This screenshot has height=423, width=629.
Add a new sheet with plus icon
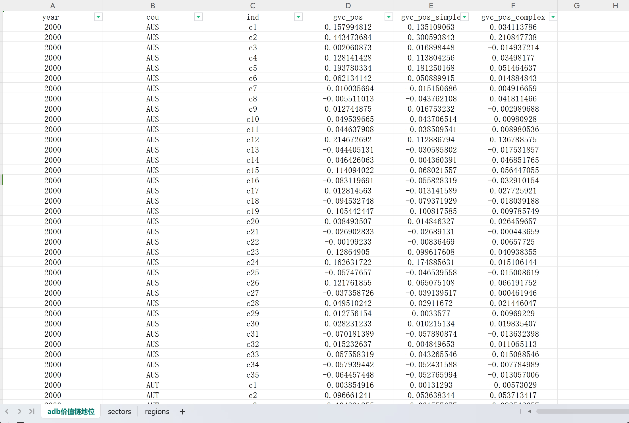182,411
